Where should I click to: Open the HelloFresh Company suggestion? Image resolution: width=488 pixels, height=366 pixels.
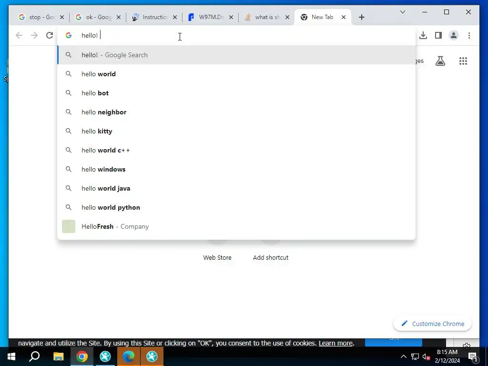(236, 226)
